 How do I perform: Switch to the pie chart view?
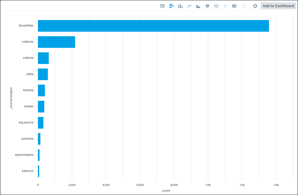(207, 6)
